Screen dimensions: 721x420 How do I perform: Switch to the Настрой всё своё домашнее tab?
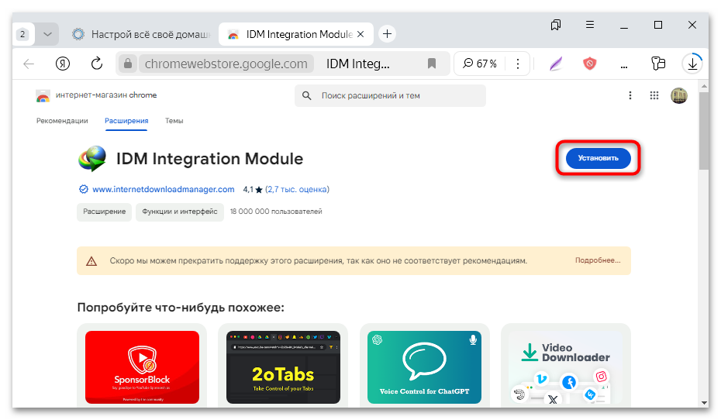point(143,34)
